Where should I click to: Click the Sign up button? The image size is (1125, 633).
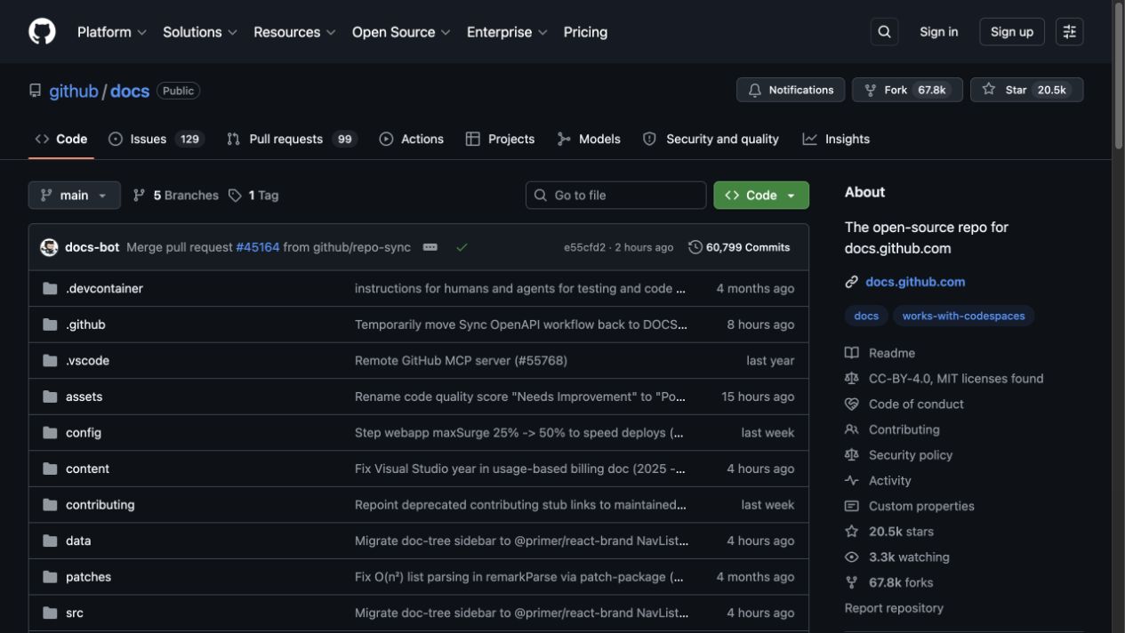pos(1012,32)
